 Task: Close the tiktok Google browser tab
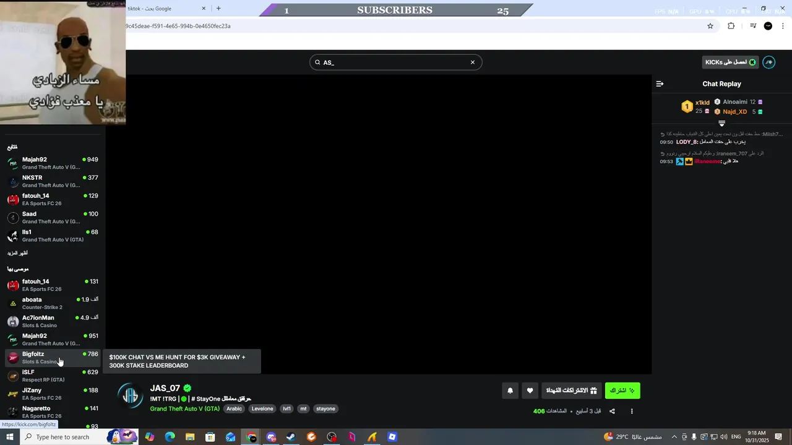tap(204, 9)
